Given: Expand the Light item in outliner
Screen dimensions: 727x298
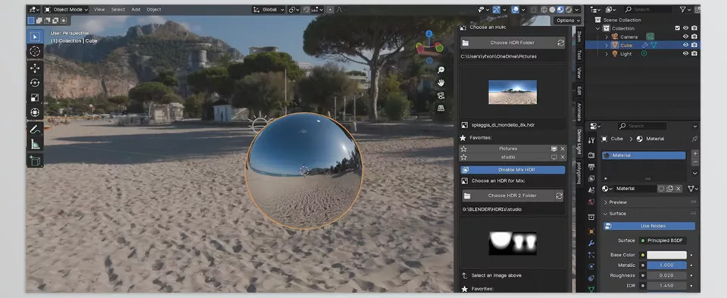Looking at the screenshot, I should 607,53.
